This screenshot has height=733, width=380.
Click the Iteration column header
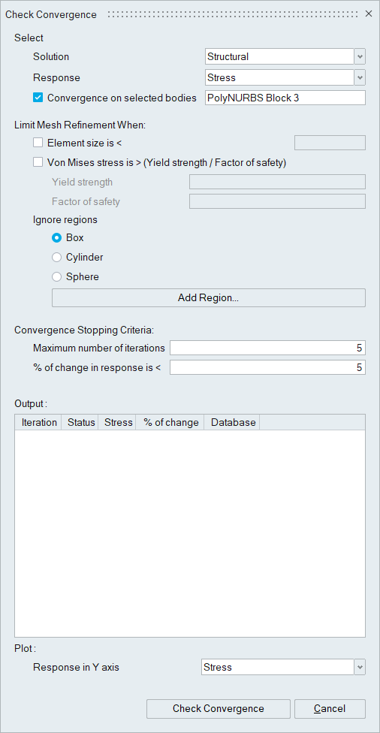pyautogui.click(x=39, y=422)
